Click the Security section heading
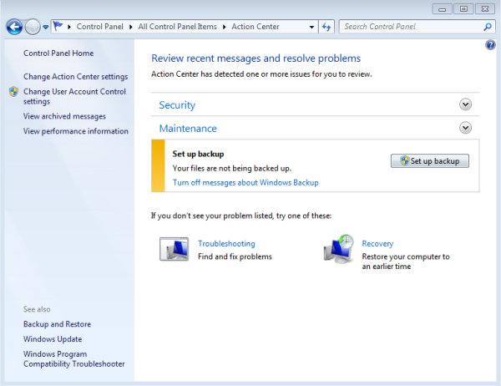501x386 pixels. click(177, 105)
